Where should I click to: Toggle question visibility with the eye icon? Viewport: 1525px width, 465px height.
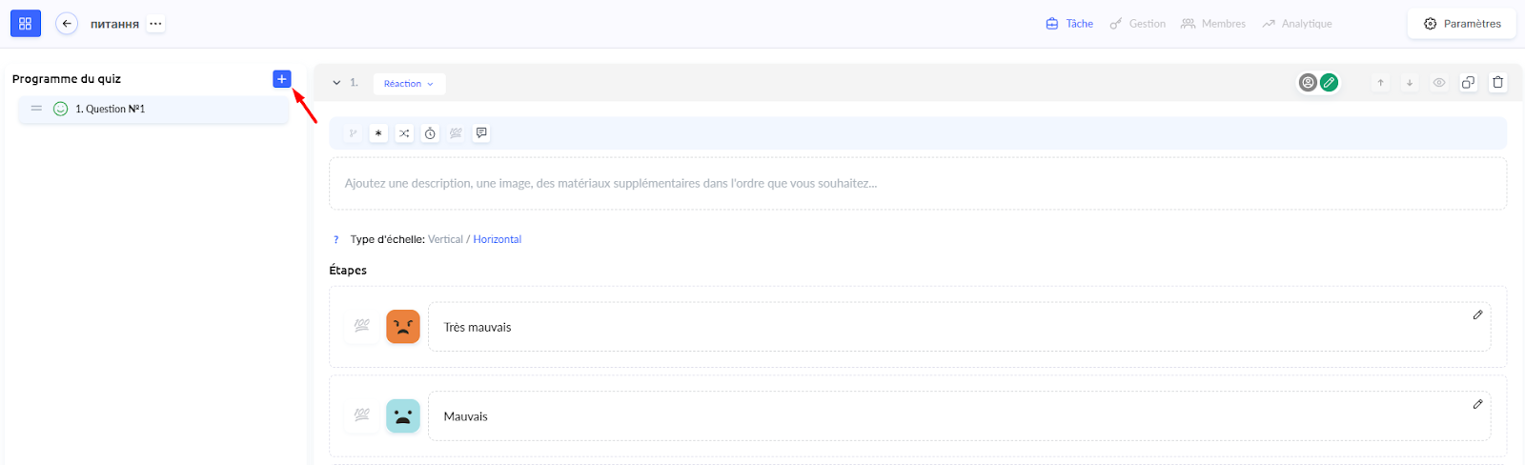1439,83
